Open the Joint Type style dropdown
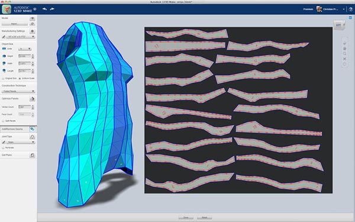The width and height of the screenshot is (355, 222). pos(21,142)
